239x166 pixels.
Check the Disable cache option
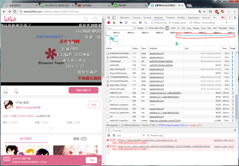pos(170,23)
